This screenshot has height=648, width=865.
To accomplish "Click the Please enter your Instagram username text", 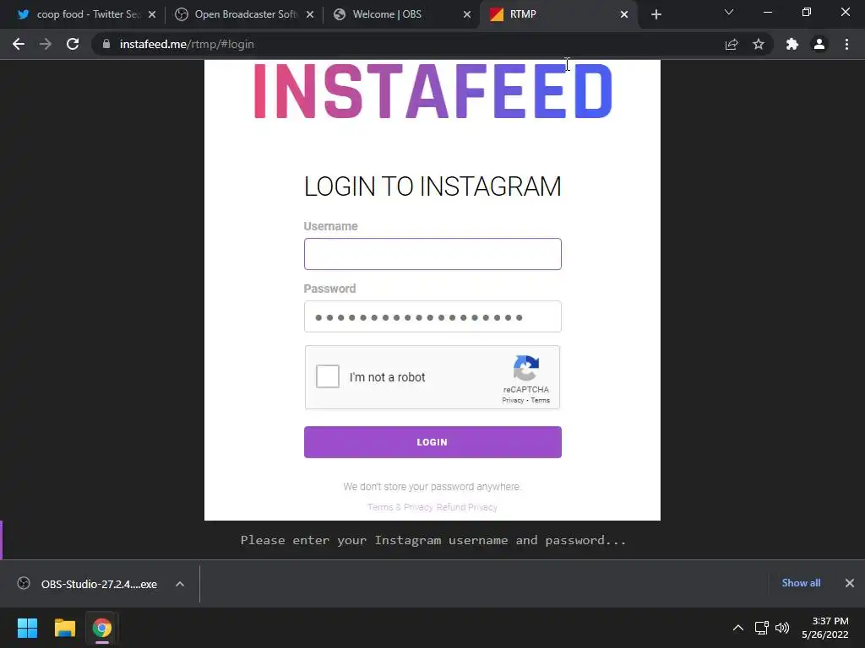I will click(433, 540).
